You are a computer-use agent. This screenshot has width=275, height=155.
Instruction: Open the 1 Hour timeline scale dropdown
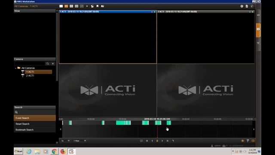coord(79,141)
